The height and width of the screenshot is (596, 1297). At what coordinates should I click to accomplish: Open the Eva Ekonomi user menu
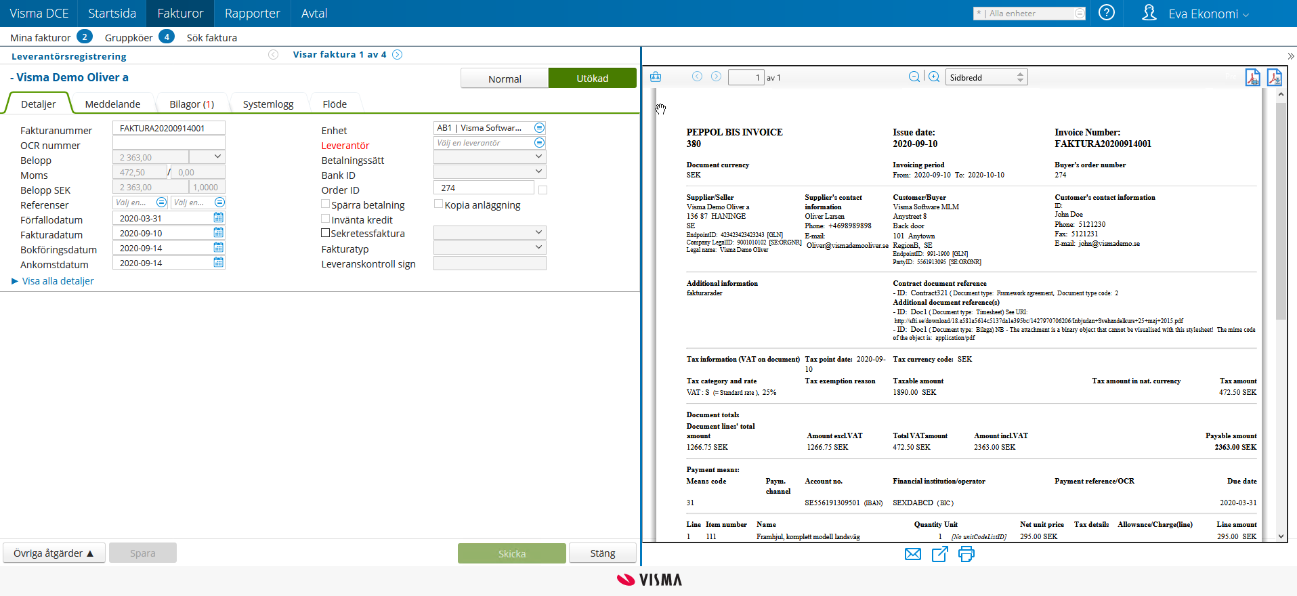coord(1208,14)
